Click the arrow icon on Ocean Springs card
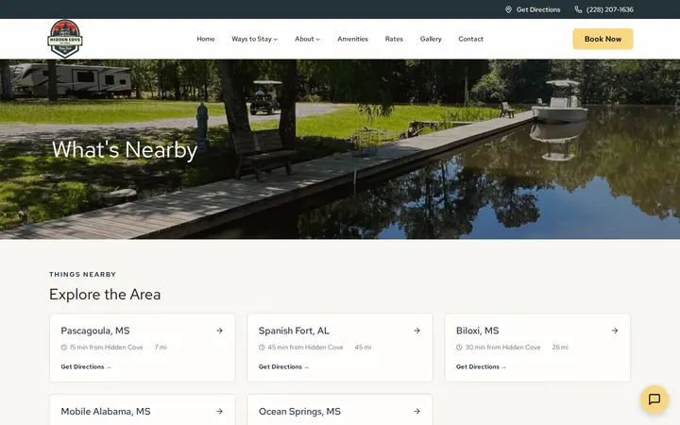 coord(416,411)
